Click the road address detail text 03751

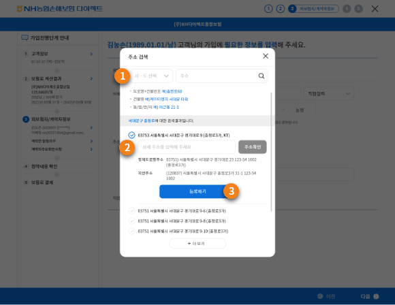211,162
